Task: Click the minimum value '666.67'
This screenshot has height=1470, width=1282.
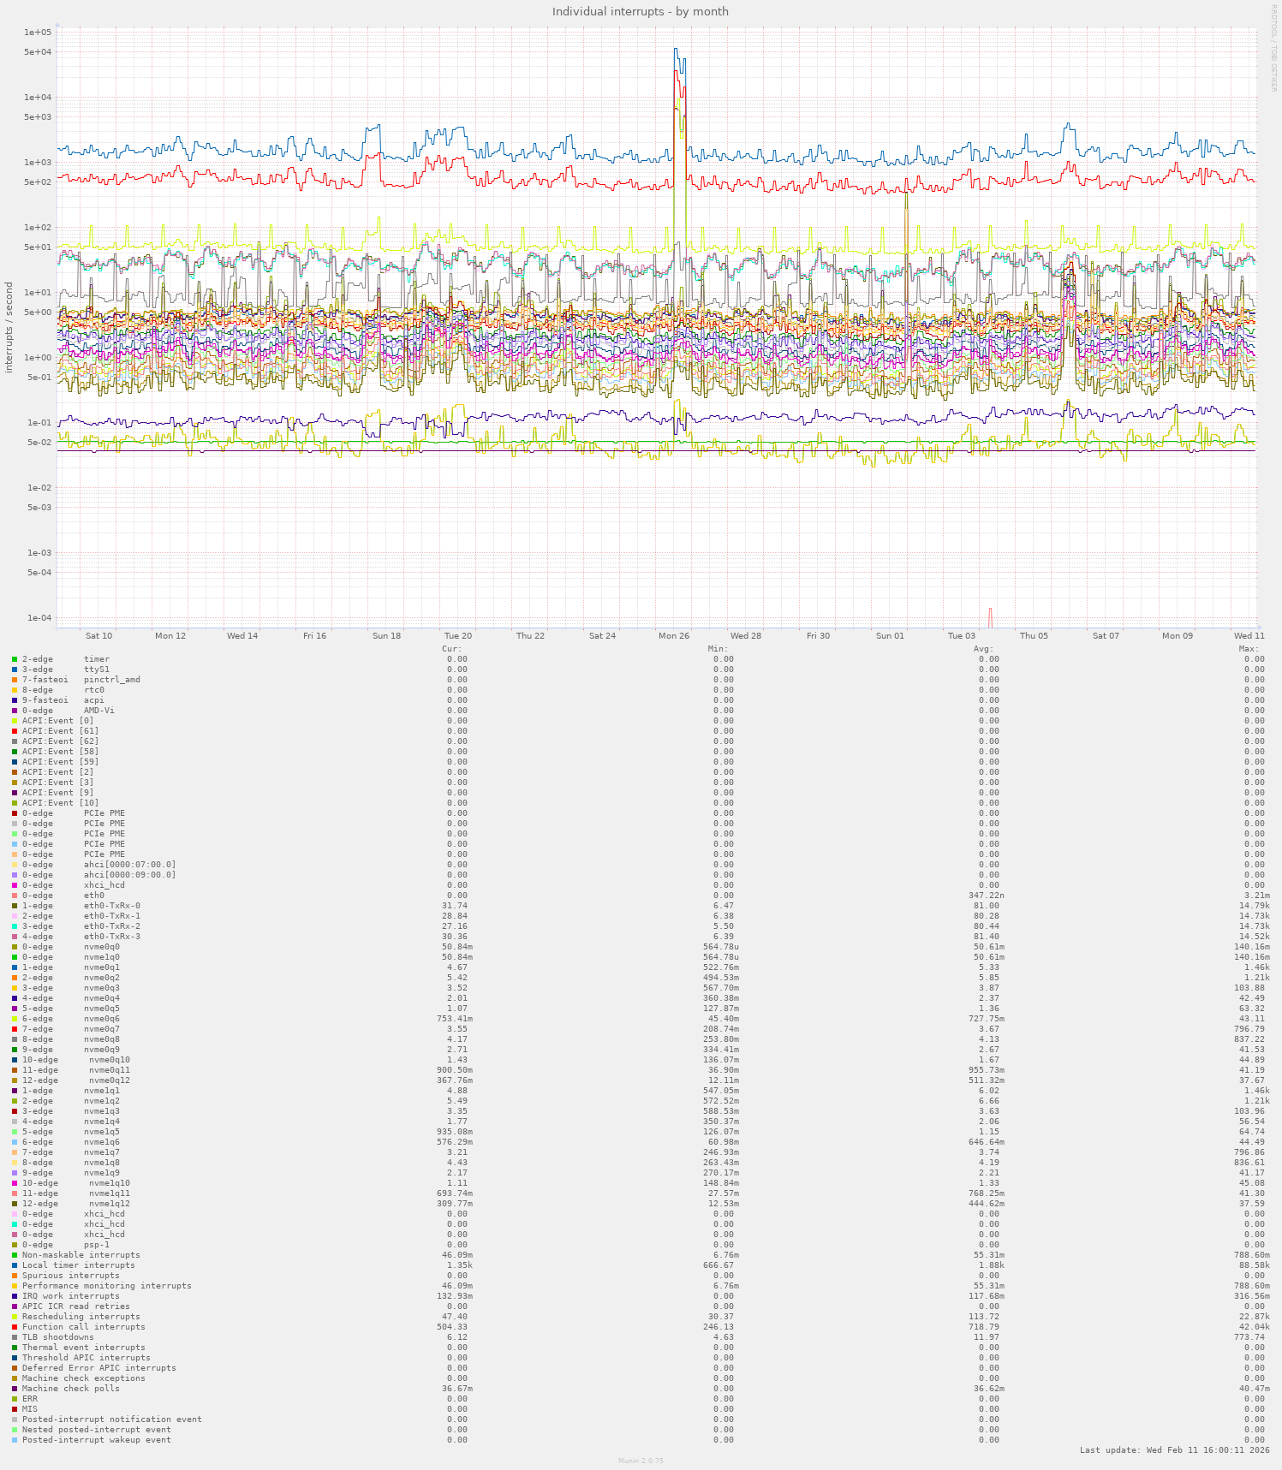Action: click(x=719, y=1265)
